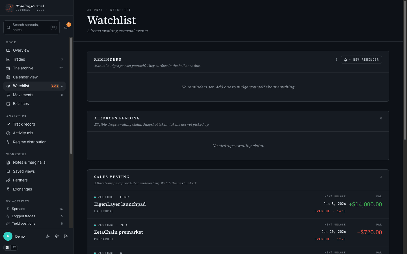407x254 pixels.
Task: Click the OVERDUE · 122D label
Action: (x=330, y=239)
